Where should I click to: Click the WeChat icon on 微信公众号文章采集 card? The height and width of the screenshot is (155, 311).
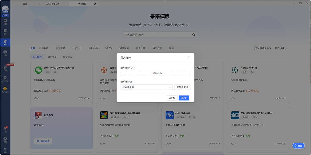38,70
